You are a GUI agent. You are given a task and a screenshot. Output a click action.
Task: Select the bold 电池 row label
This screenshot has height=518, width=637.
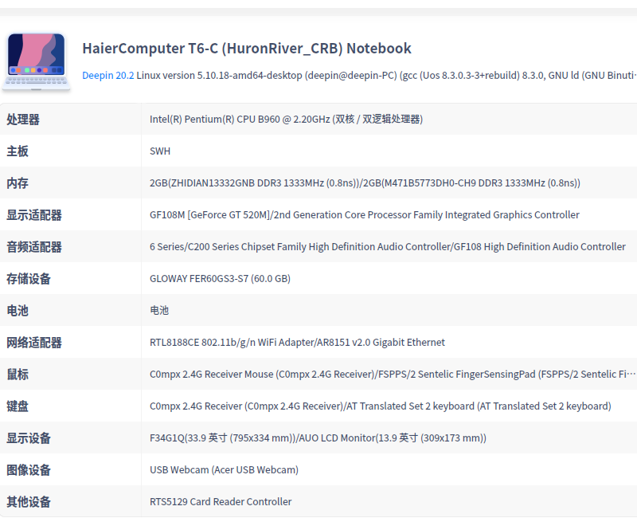point(18,311)
